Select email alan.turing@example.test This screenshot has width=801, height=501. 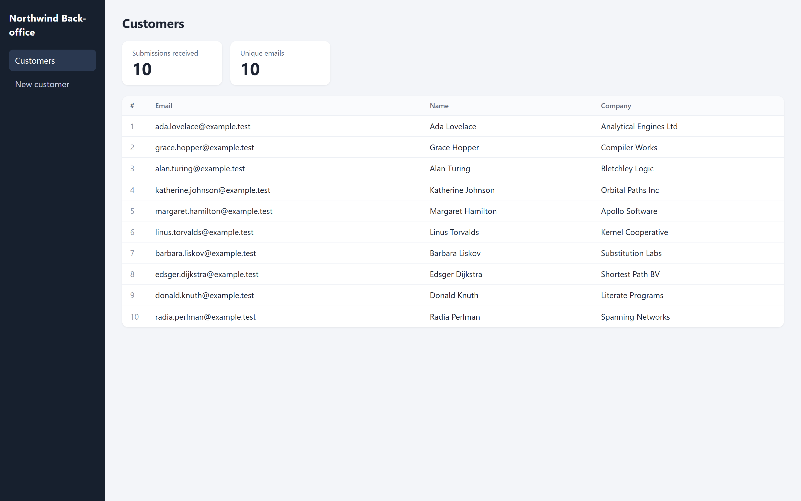coord(200,169)
